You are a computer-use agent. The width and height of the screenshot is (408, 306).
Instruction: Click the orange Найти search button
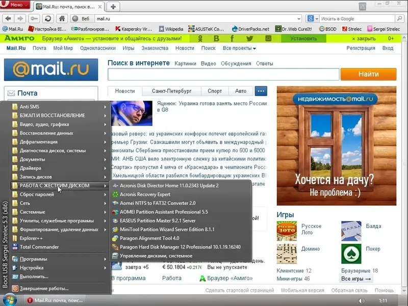(x=368, y=74)
